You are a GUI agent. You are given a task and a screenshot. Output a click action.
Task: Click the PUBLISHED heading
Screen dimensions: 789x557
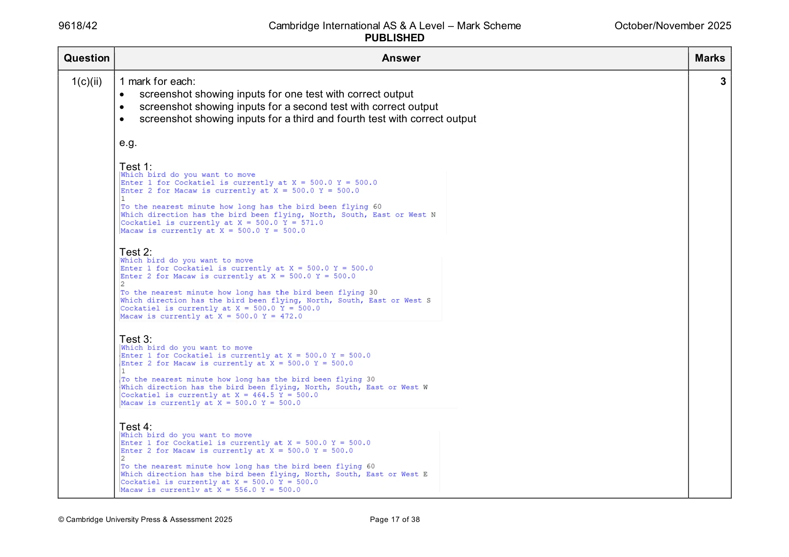click(394, 38)
